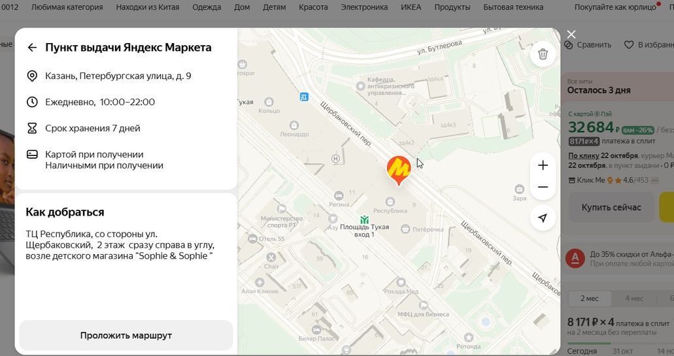Click the По клику delivery link
674x356 pixels.
point(583,155)
